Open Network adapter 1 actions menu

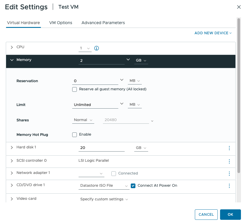point(229,174)
